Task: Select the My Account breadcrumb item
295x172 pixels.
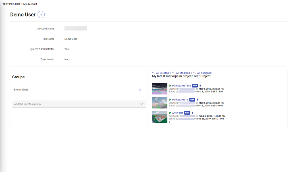Action: pyautogui.click(x=30, y=4)
